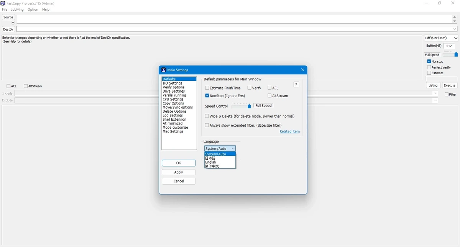Select Verify options category
460x247 pixels.
(179, 87)
